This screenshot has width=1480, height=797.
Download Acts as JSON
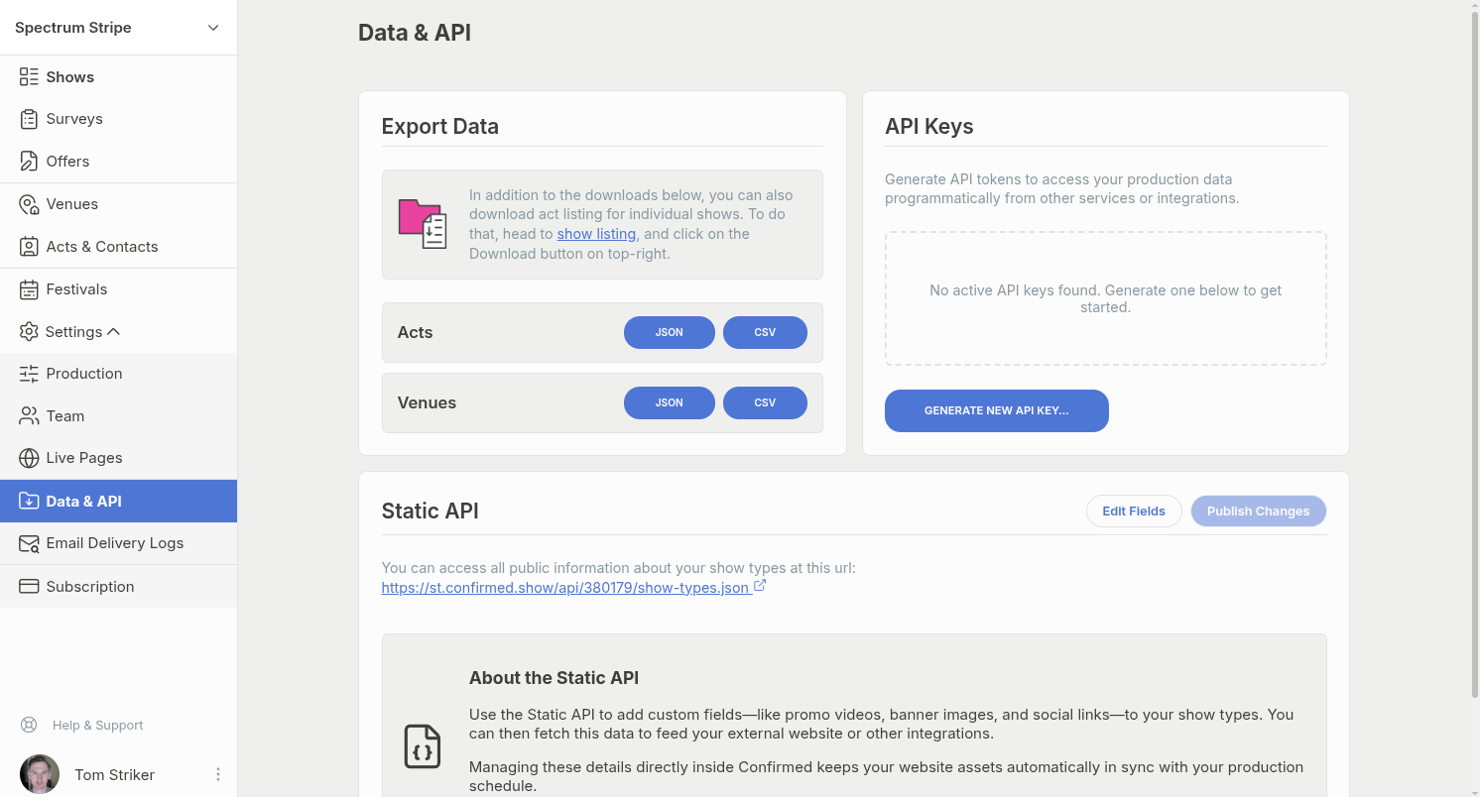point(670,333)
